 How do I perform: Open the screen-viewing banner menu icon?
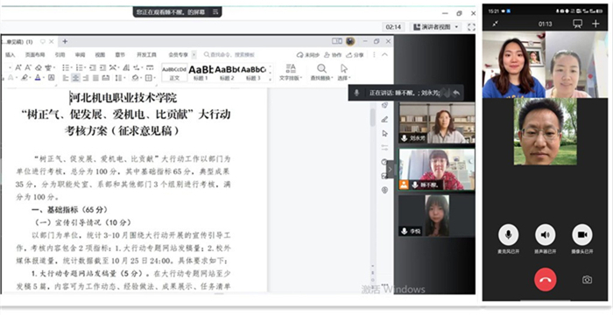pyautogui.click(x=215, y=12)
